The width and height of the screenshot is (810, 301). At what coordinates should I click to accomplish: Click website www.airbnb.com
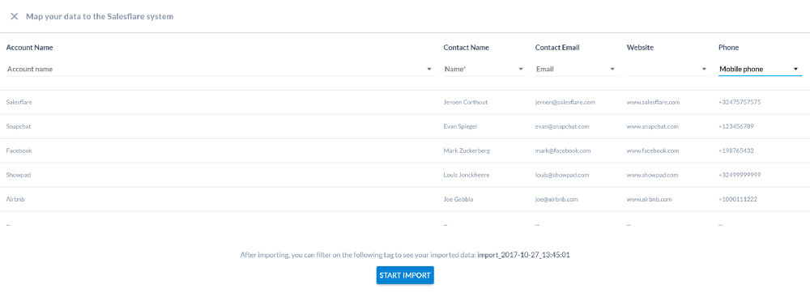pos(649,199)
